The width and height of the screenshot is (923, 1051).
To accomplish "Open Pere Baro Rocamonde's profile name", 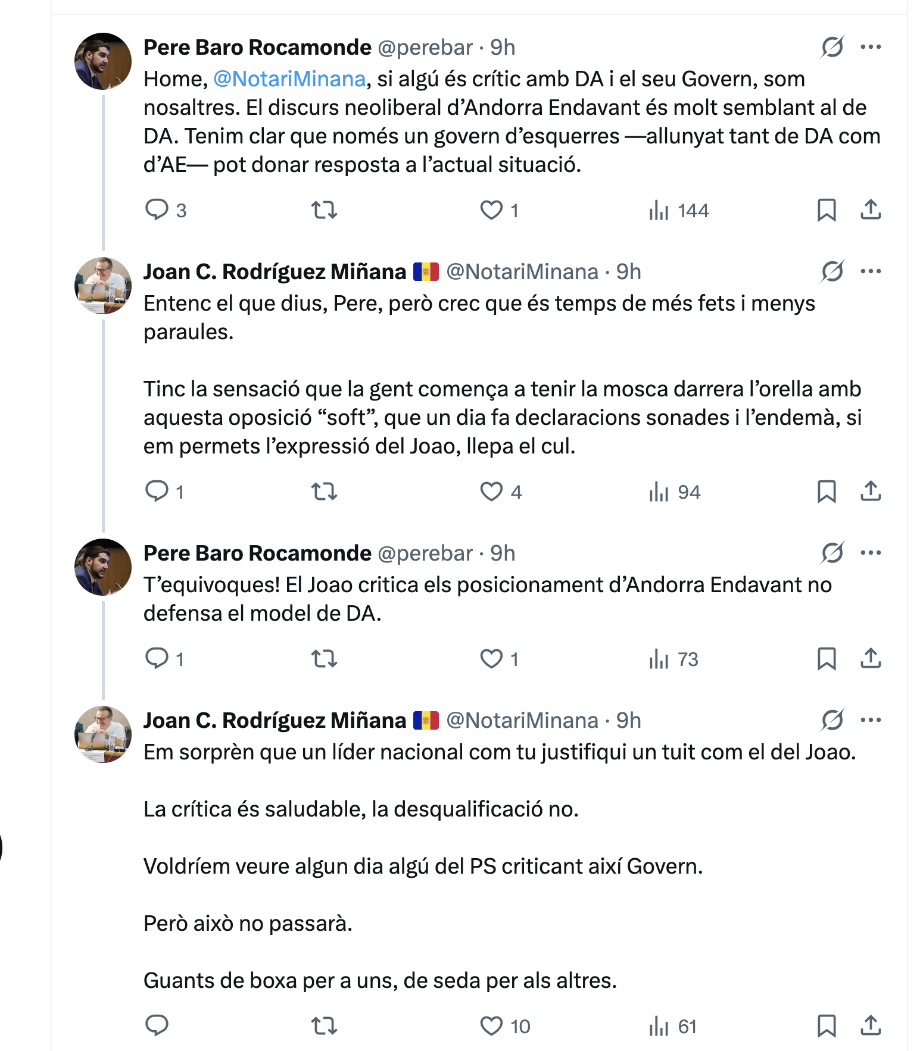I will pos(257,48).
